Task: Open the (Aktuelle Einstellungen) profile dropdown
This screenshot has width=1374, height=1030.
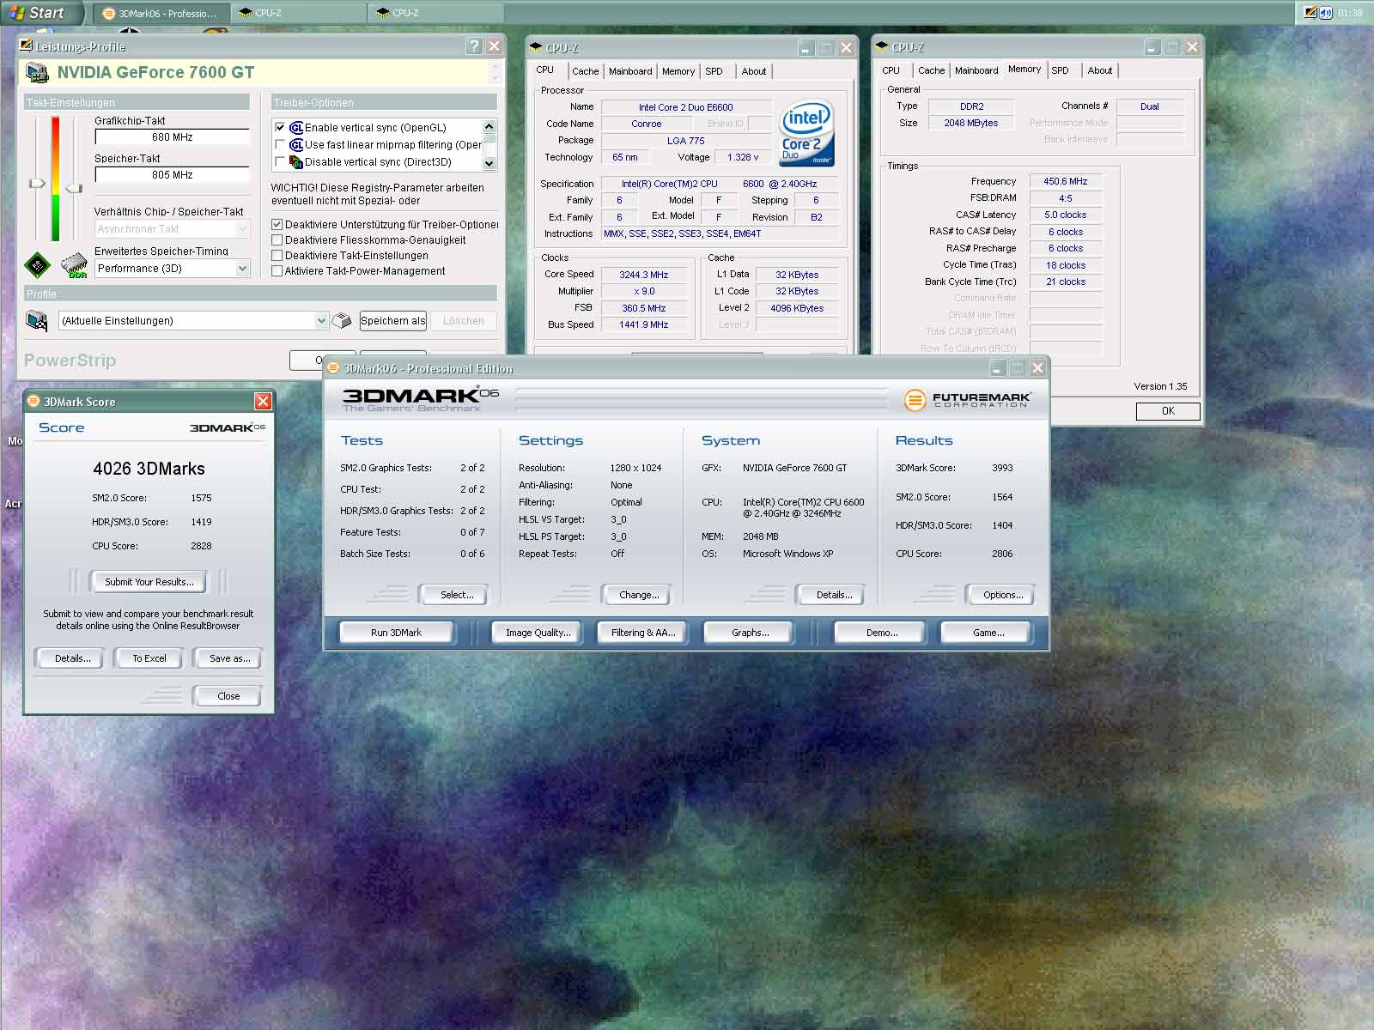Action: coord(321,321)
